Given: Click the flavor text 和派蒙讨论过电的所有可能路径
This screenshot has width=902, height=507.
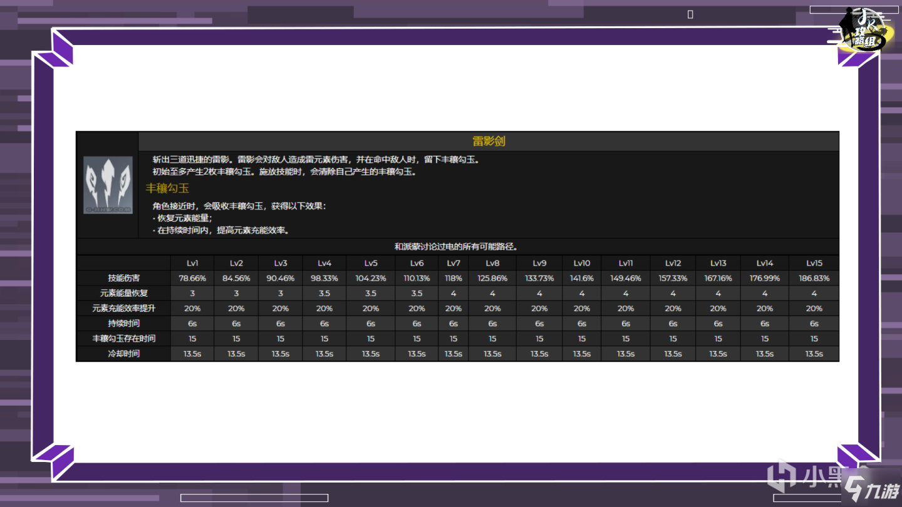Looking at the screenshot, I should pos(457,247).
